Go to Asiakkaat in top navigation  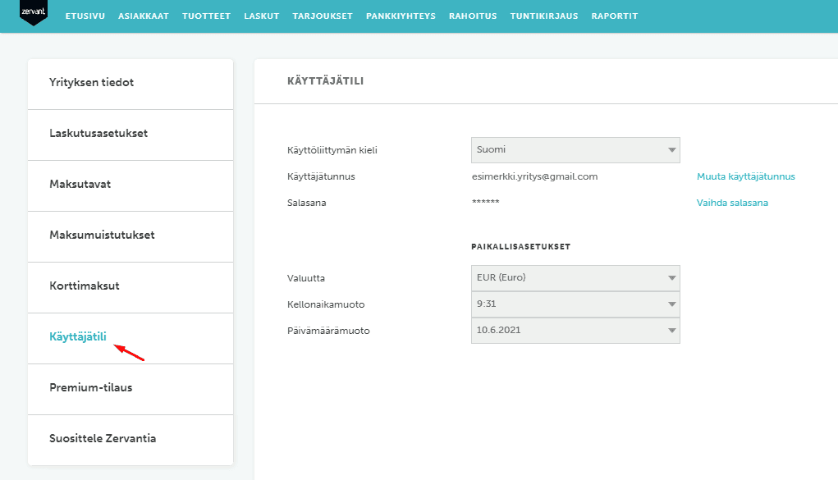coord(144,16)
